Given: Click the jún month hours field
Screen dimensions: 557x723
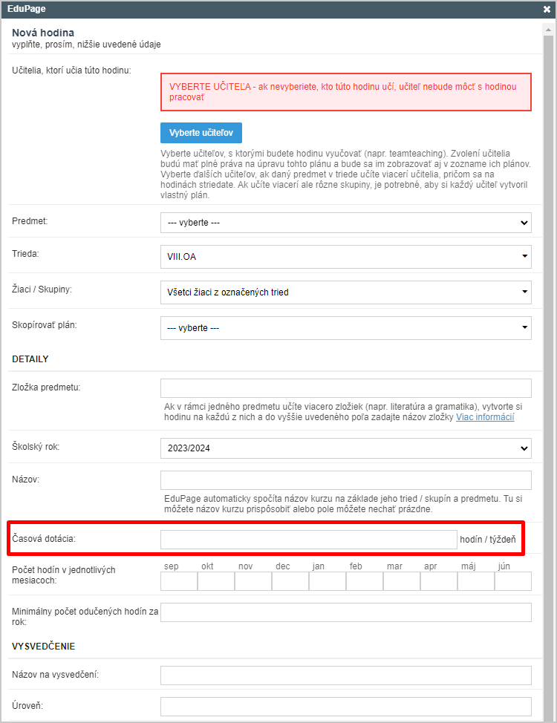Looking at the screenshot, I should 512,581.
